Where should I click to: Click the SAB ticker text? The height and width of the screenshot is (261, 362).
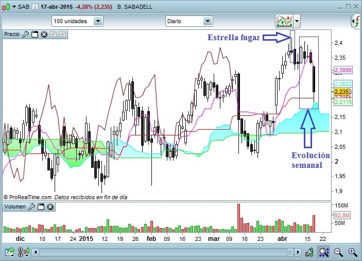[x=24, y=7]
